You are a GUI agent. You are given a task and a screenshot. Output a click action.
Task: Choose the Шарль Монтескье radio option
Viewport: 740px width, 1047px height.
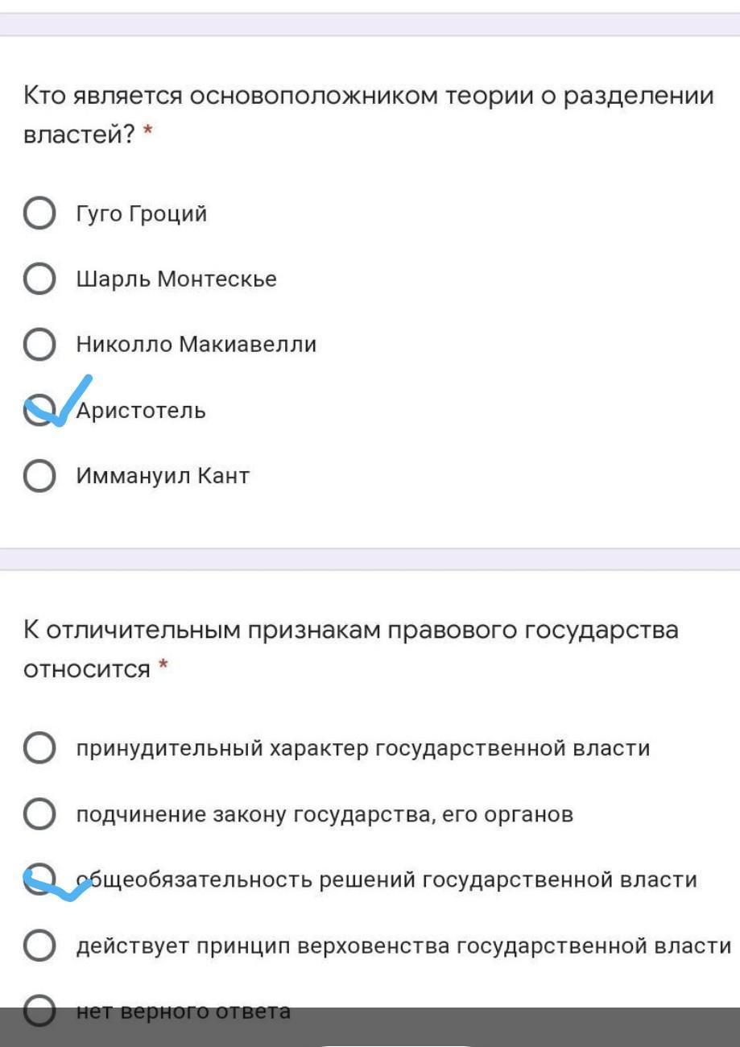click(39, 279)
